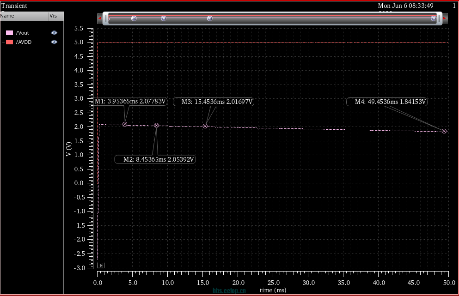Click the first marker icon on the zoom bar

point(134,18)
